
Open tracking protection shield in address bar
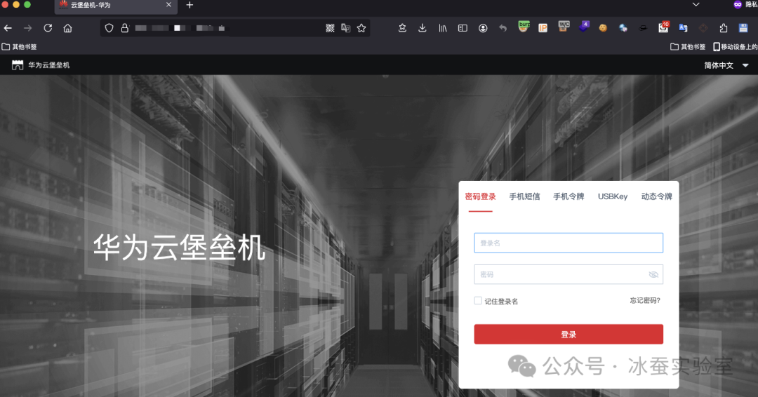point(109,28)
